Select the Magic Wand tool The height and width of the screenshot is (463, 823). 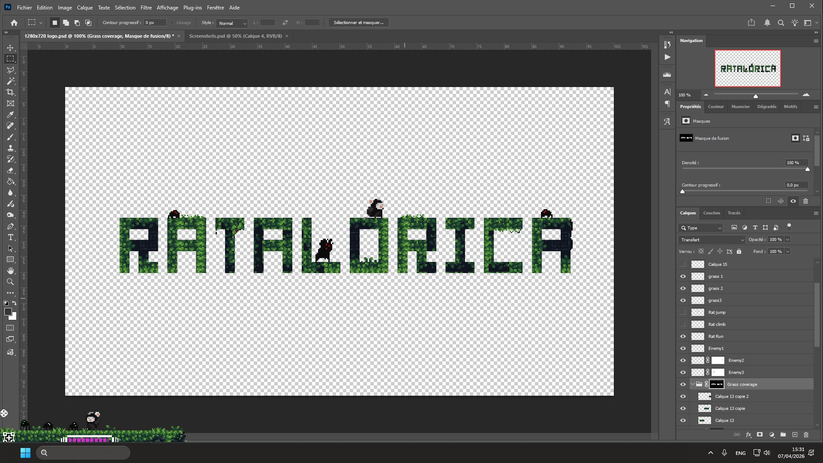tap(10, 81)
